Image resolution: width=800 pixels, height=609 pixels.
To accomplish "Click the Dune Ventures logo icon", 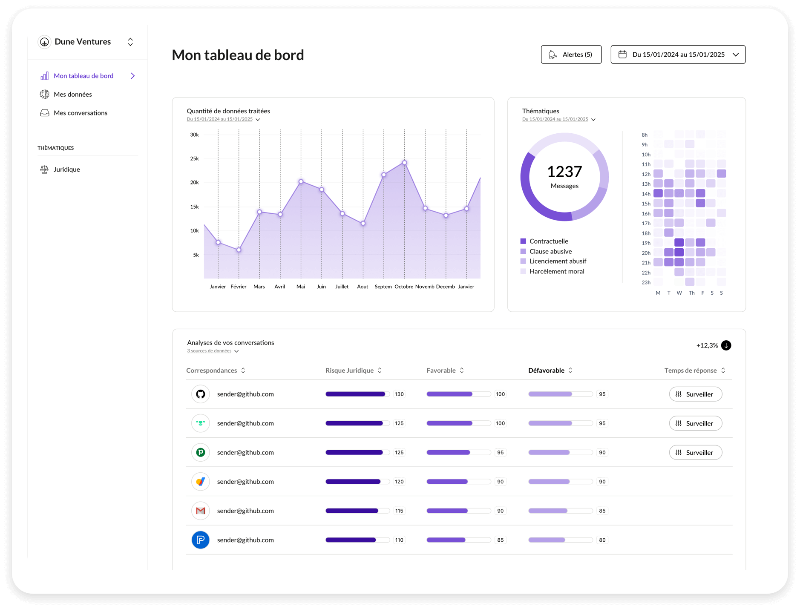I will coord(44,42).
